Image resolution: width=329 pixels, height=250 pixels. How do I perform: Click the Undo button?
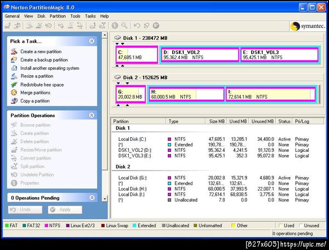[x=25, y=209]
